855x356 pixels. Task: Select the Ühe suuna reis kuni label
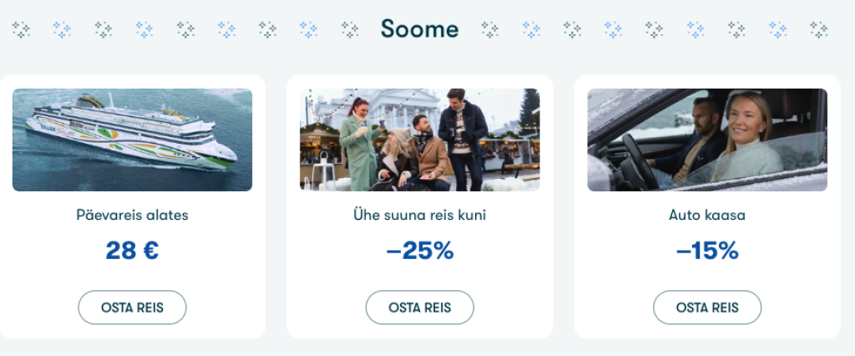click(419, 215)
